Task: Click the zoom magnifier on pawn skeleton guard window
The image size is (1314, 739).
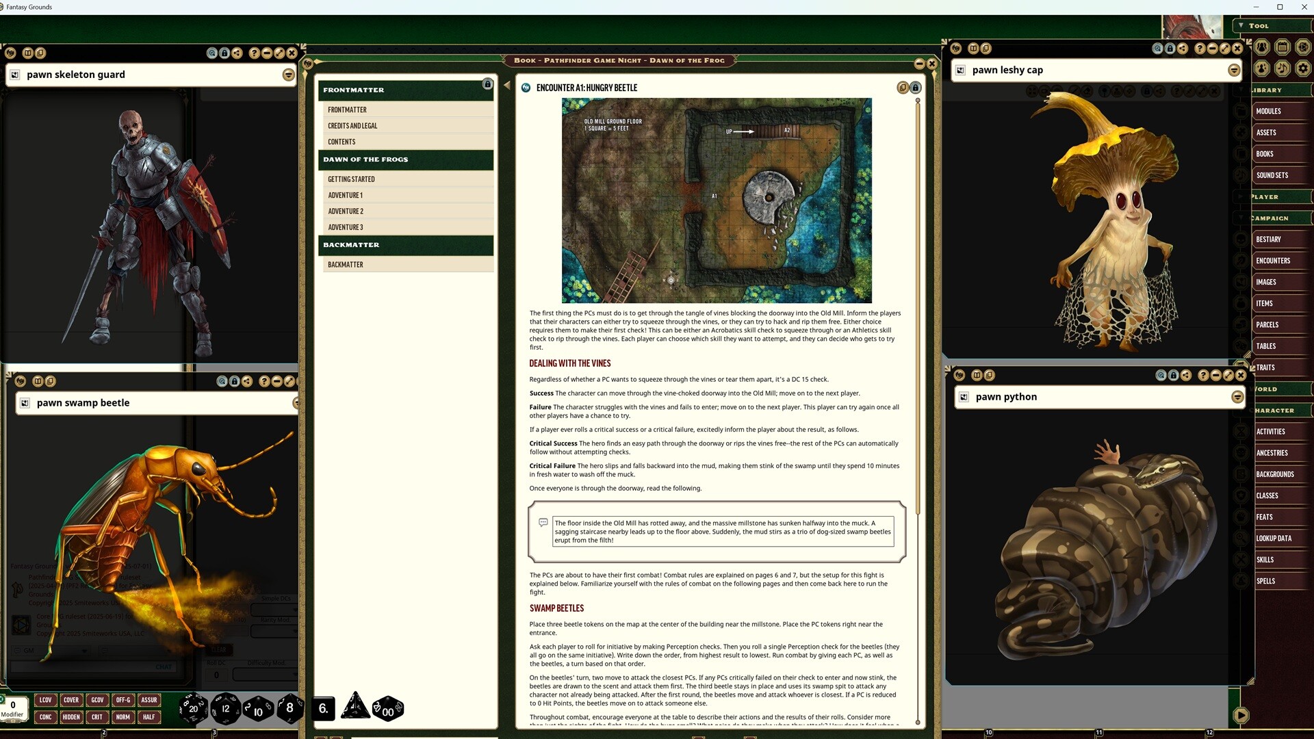Action: [212, 53]
